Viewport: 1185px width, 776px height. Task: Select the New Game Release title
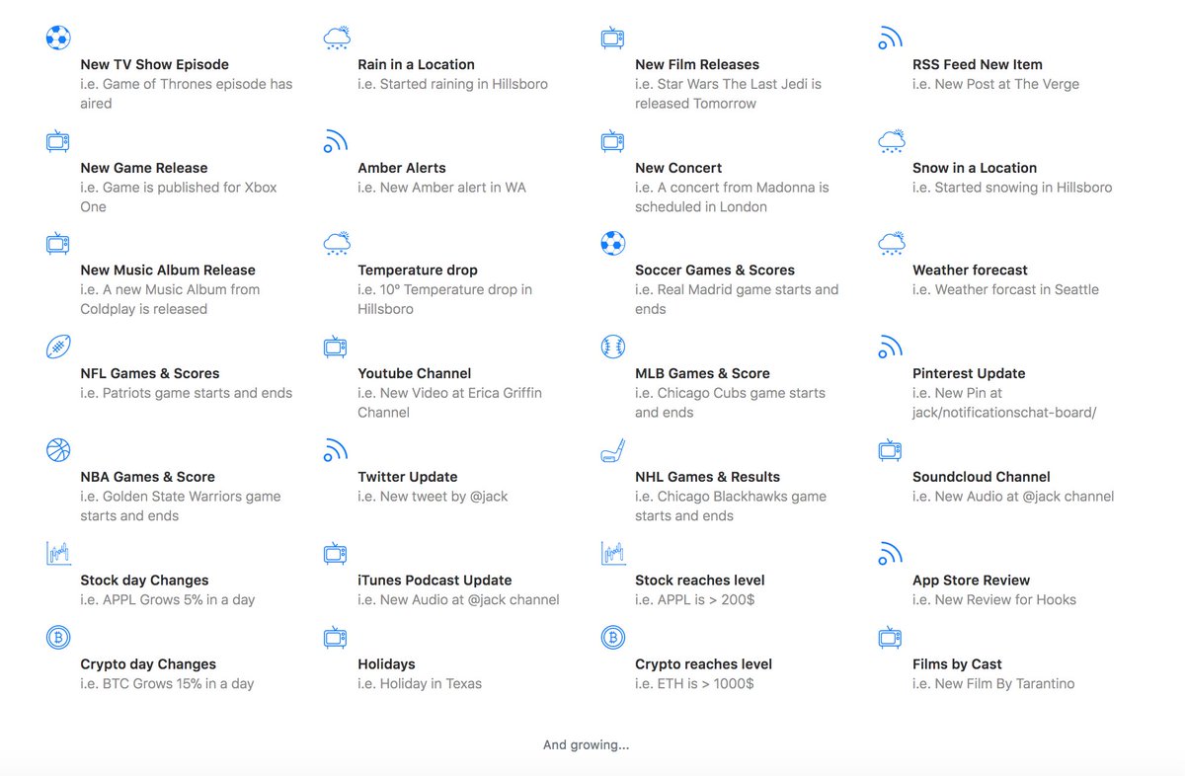[x=144, y=168]
